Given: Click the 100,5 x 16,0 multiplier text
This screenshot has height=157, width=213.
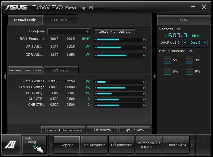Looking at the screenshot, I should coord(170,43).
